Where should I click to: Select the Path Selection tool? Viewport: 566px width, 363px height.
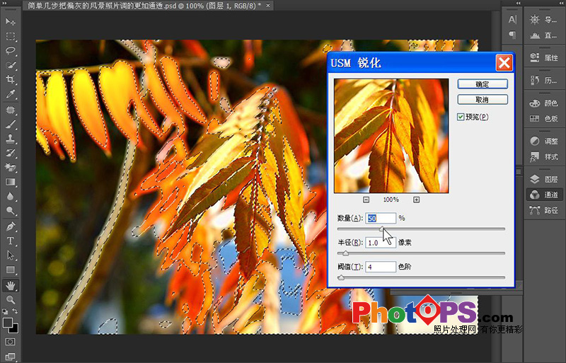[10, 255]
